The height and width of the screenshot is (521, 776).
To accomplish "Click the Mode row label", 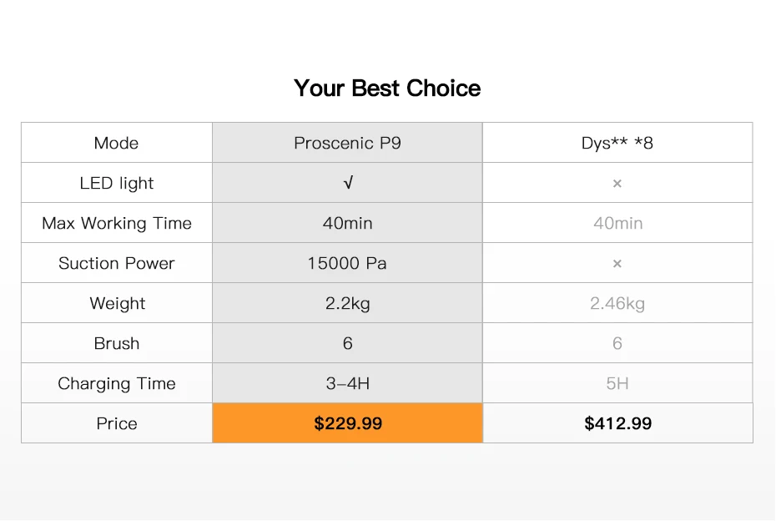I will pos(116,143).
